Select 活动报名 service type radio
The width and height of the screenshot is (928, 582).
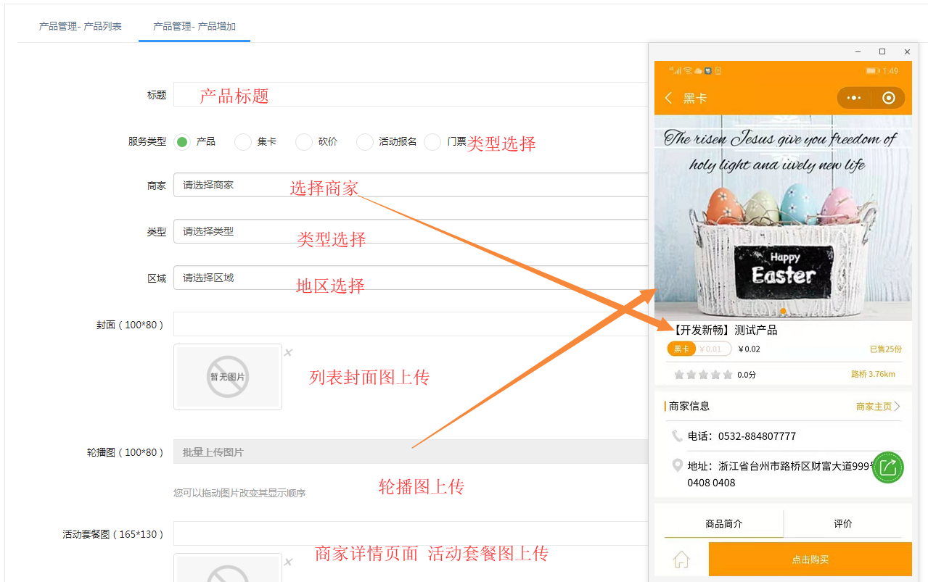point(365,142)
